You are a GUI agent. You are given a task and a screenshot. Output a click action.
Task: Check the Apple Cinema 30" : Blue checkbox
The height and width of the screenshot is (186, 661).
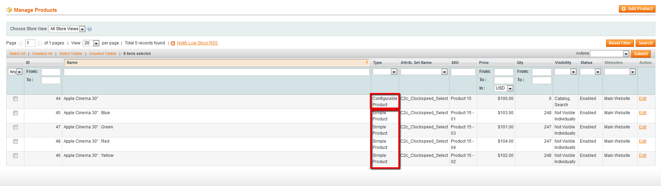pos(15,113)
